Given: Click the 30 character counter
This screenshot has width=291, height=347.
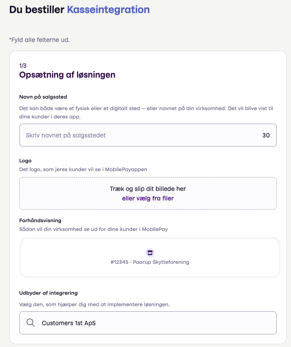Looking at the screenshot, I should (x=266, y=135).
